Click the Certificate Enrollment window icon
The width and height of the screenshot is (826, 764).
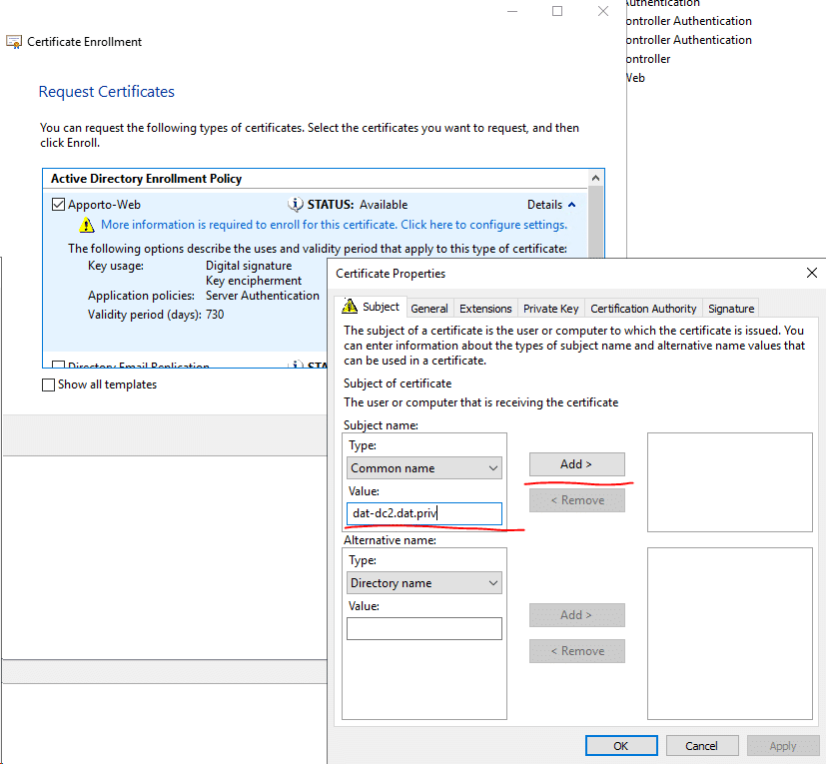point(14,42)
